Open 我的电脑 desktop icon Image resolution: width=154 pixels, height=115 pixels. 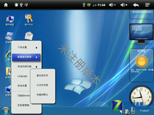click(10, 21)
